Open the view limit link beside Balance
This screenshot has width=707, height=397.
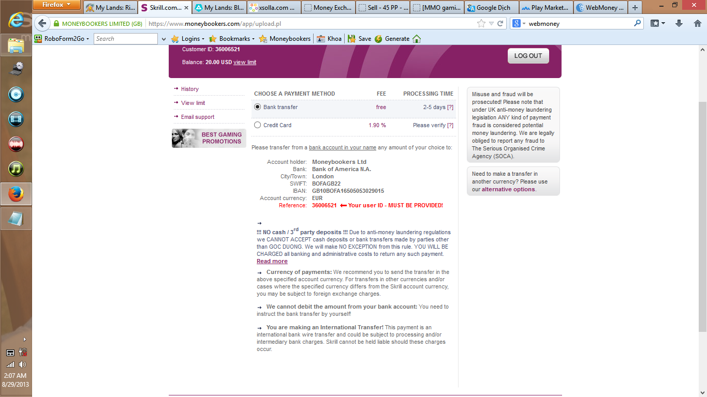245,63
